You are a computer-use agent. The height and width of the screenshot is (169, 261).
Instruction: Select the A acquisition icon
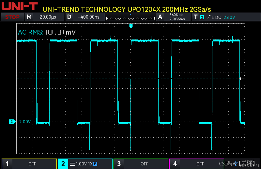click(x=160, y=17)
